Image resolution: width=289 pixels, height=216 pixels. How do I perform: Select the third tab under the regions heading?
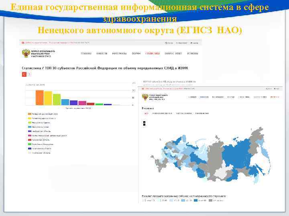[x=183, y=114]
